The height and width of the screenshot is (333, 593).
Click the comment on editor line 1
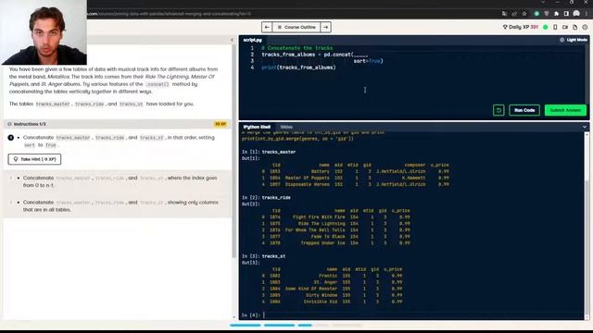point(297,48)
